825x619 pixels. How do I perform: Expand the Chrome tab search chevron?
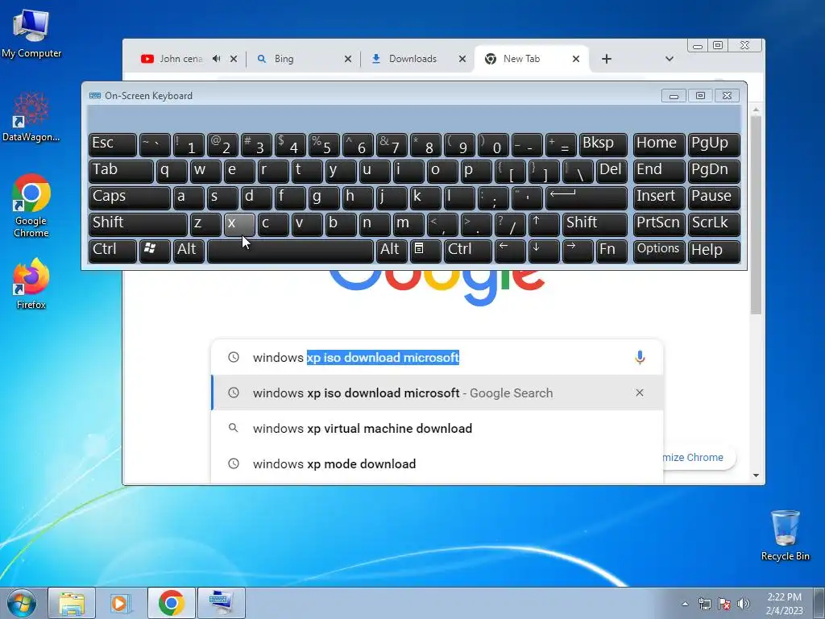pyautogui.click(x=670, y=59)
